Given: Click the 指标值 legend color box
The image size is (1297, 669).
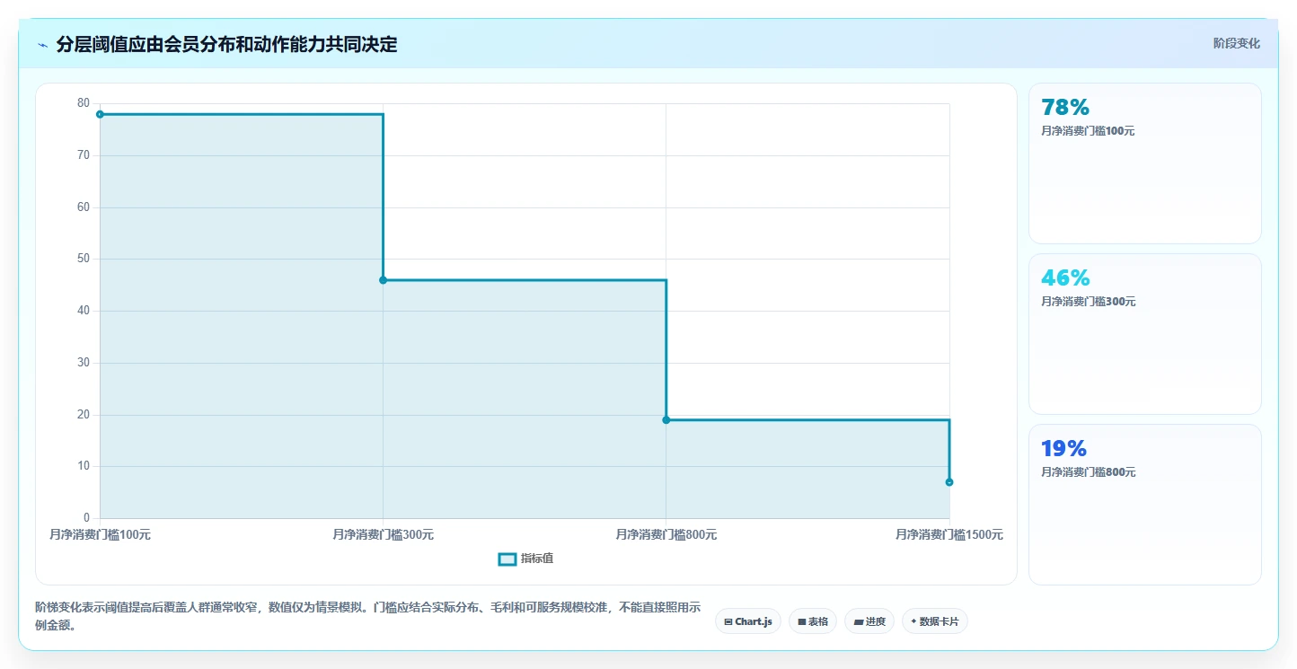Looking at the screenshot, I should tap(507, 559).
